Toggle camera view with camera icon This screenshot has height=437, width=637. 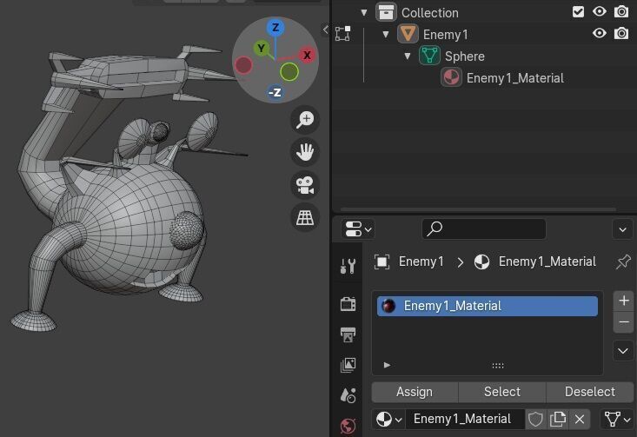point(305,185)
